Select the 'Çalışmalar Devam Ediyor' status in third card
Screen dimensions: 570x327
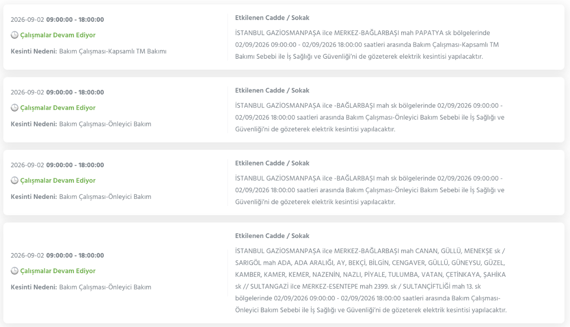pyautogui.click(x=58, y=181)
